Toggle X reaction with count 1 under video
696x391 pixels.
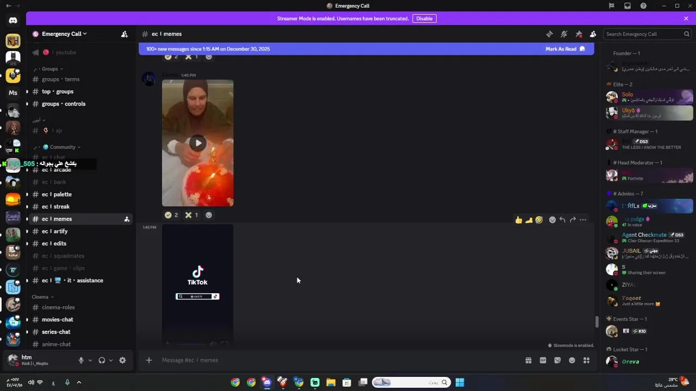click(191, 215)
